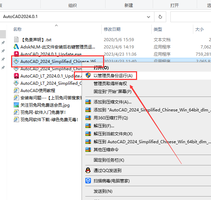Choose 通过QQ发送到
The image size is (211, 200).
pos(108,170)
